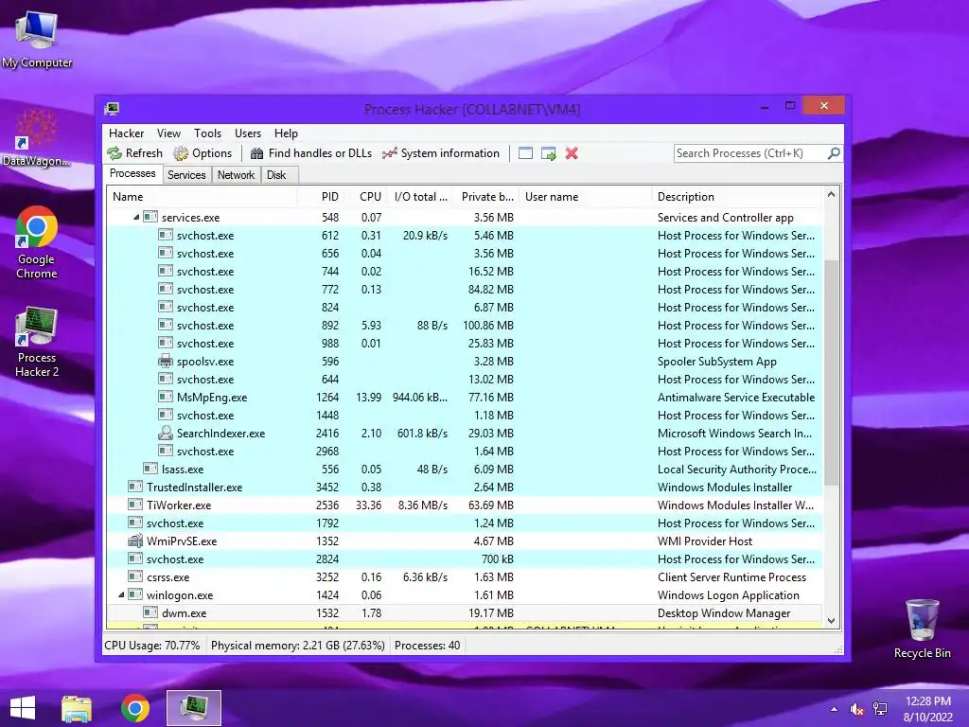Click the 'WMI Provider Host' description
The height and width of the screenshot is (727, 969).
point(704,541)
